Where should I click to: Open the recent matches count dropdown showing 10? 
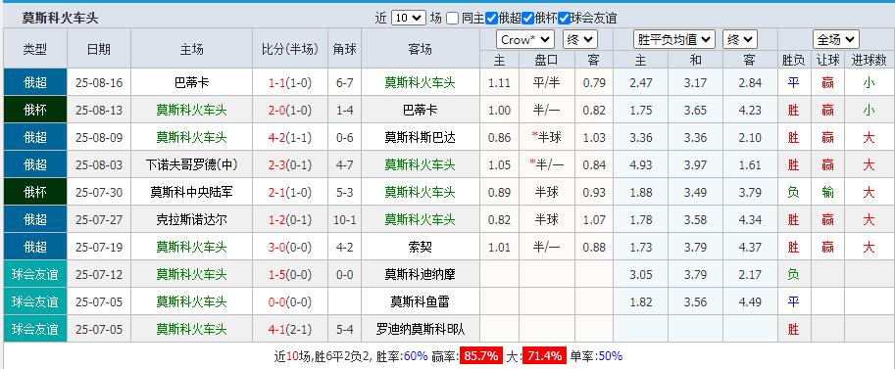coord(409,18)
